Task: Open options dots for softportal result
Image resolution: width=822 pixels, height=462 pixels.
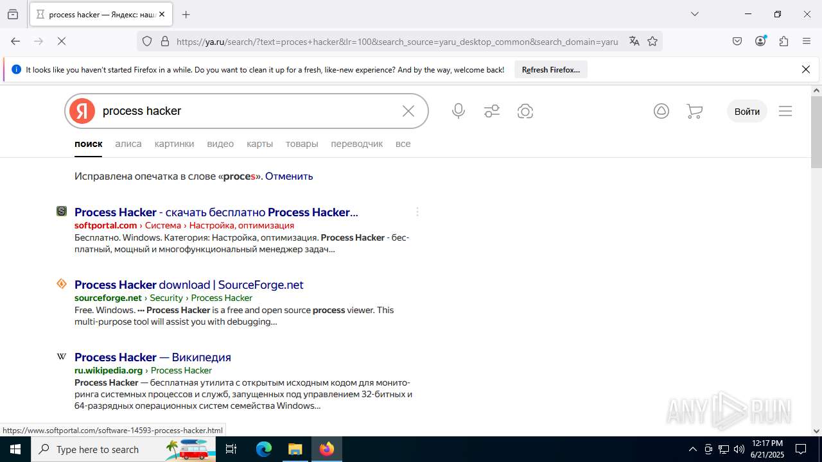Action: [x=417, y=212]
